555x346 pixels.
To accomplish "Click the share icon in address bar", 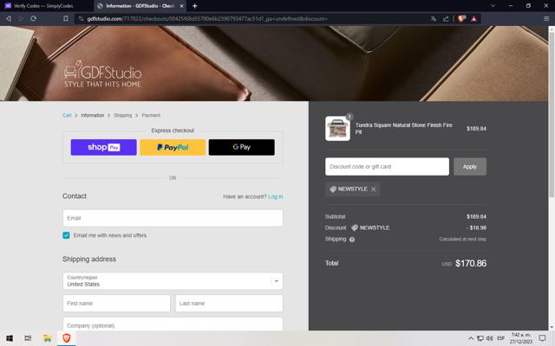I will tap(446, 19).
